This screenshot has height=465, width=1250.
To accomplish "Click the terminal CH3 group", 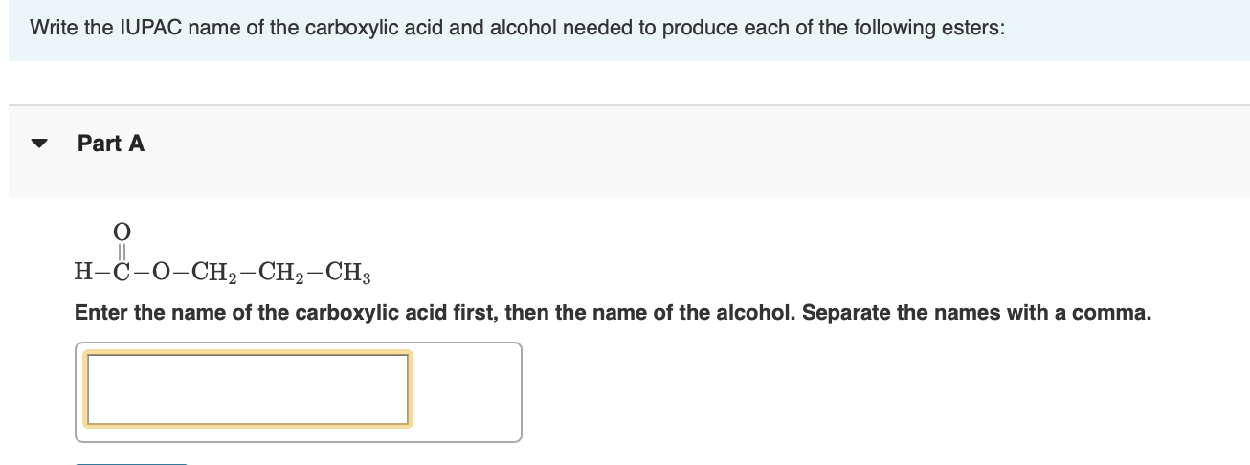I will click(350, 271).
